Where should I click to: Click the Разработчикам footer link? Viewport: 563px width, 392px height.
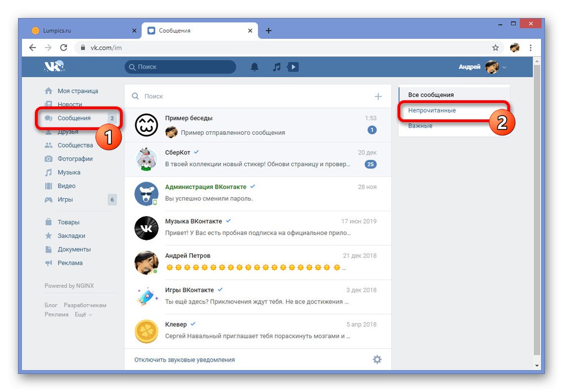(x=85, y=305)
